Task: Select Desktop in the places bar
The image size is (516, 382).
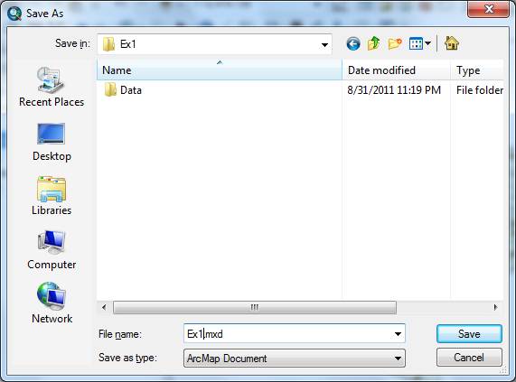Action: tap(52, 142)
